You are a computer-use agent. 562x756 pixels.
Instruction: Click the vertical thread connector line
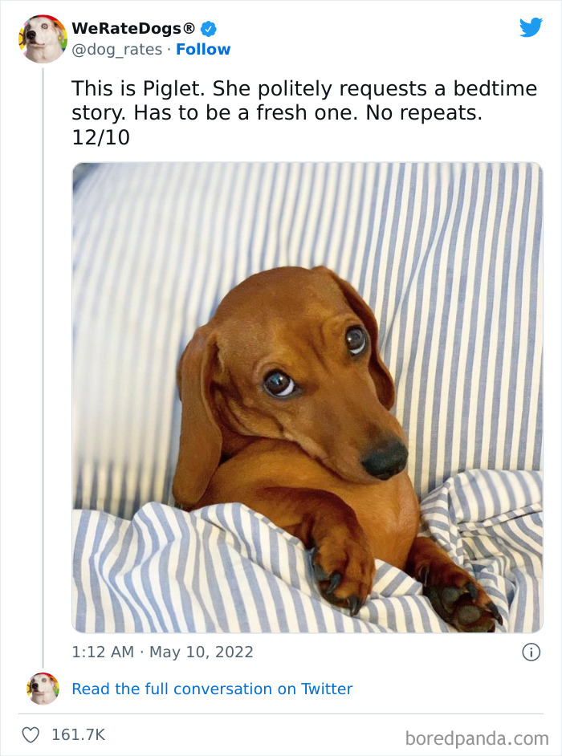(44, 361)
